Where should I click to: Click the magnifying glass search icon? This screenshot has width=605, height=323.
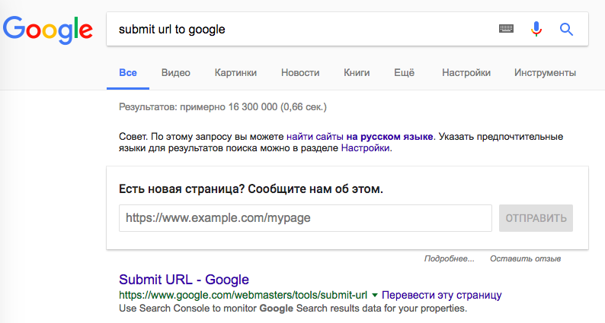click(566, 30)
